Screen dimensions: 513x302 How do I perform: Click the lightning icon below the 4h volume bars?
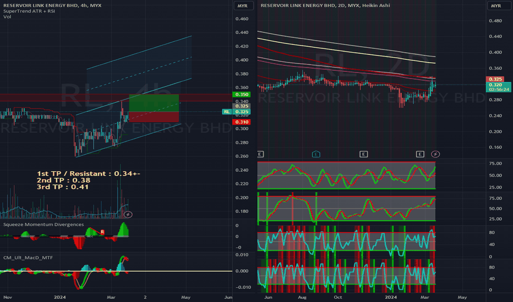[x=128, y=215]
